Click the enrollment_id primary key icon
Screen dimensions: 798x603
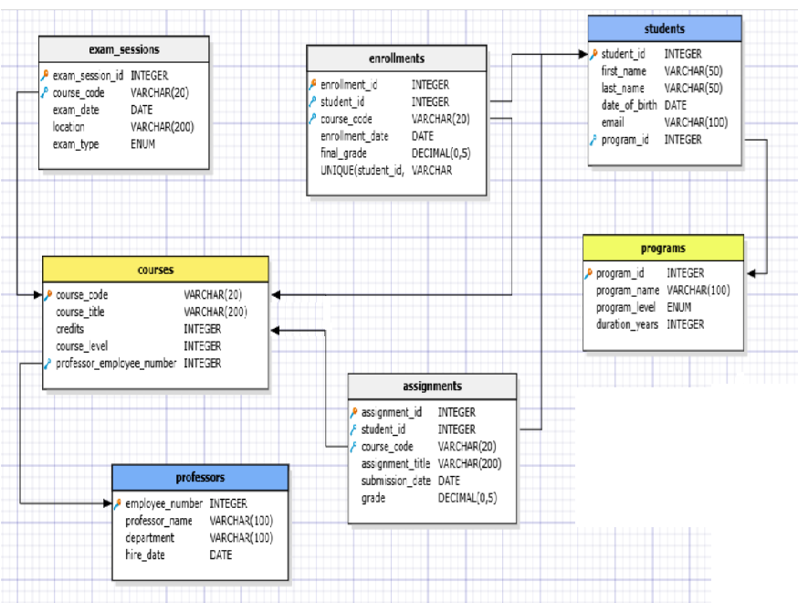313,84
